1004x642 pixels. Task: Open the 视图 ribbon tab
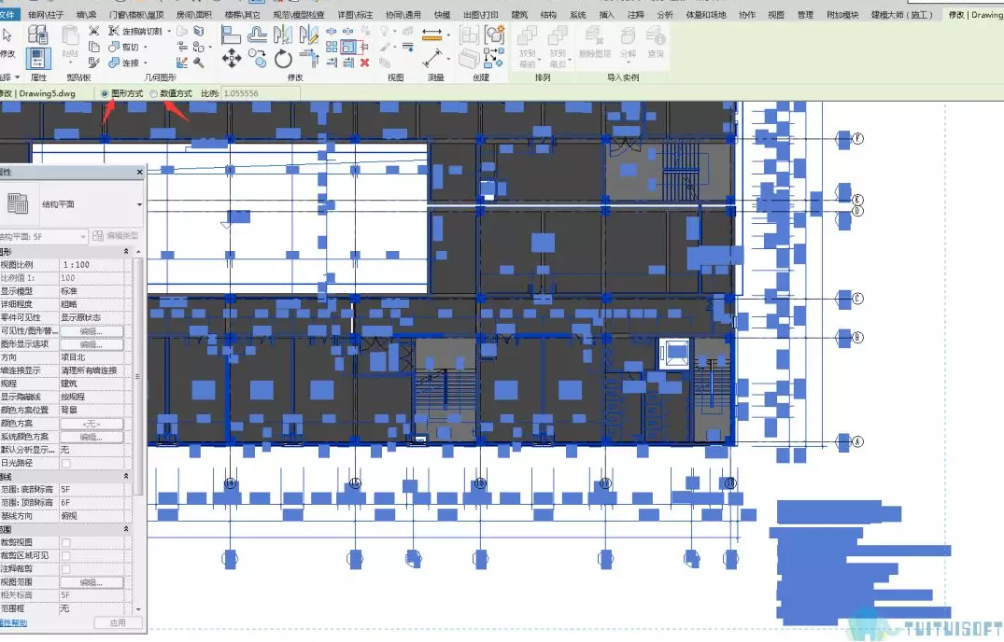[776, 14]
